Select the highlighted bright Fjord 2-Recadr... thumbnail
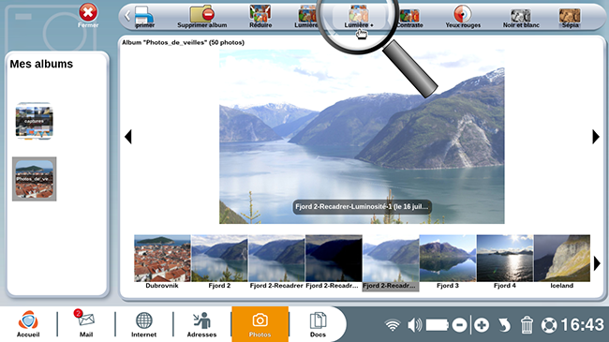The width and height of the screenshot is (609, 342). coord(391,258)
